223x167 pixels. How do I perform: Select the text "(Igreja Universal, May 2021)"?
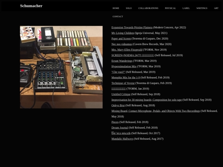(151, 33)
